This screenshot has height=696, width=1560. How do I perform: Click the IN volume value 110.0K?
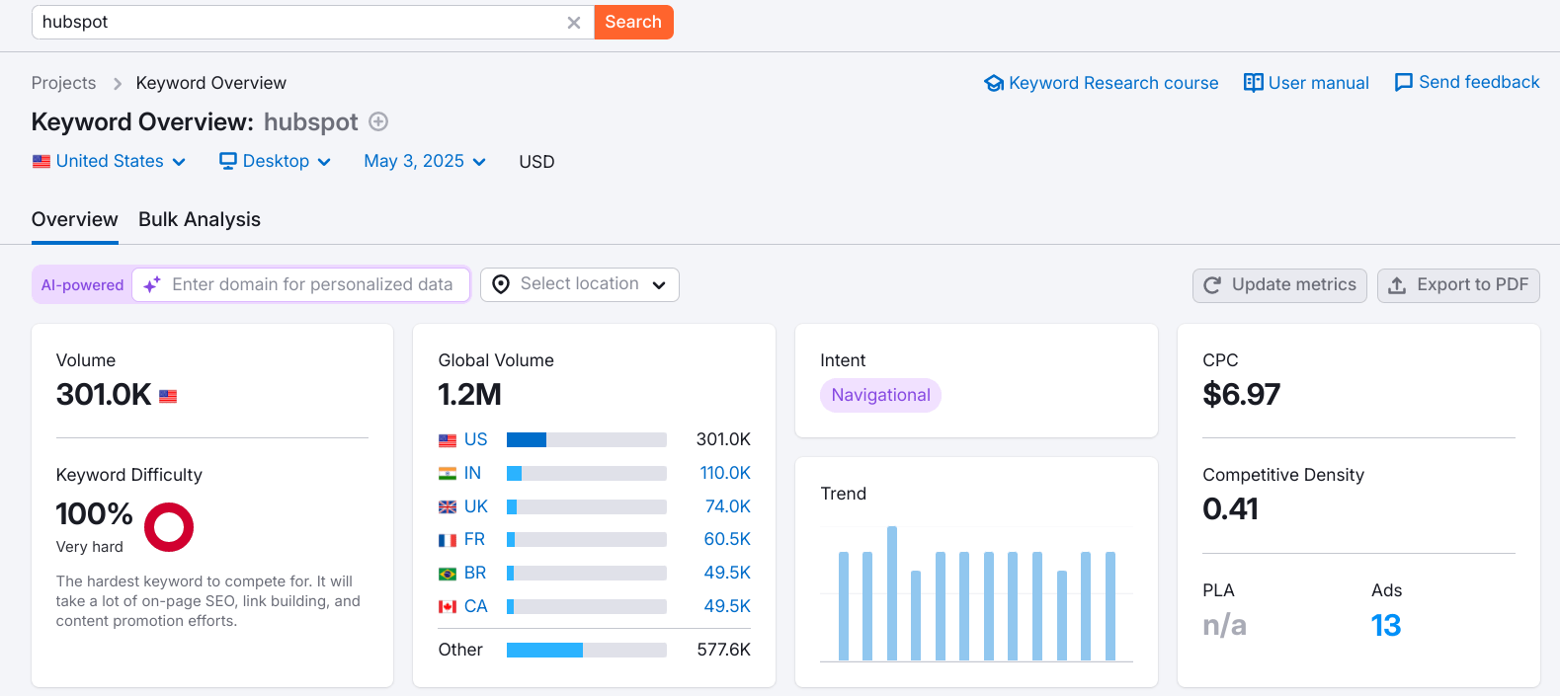(x=725, y=473)
